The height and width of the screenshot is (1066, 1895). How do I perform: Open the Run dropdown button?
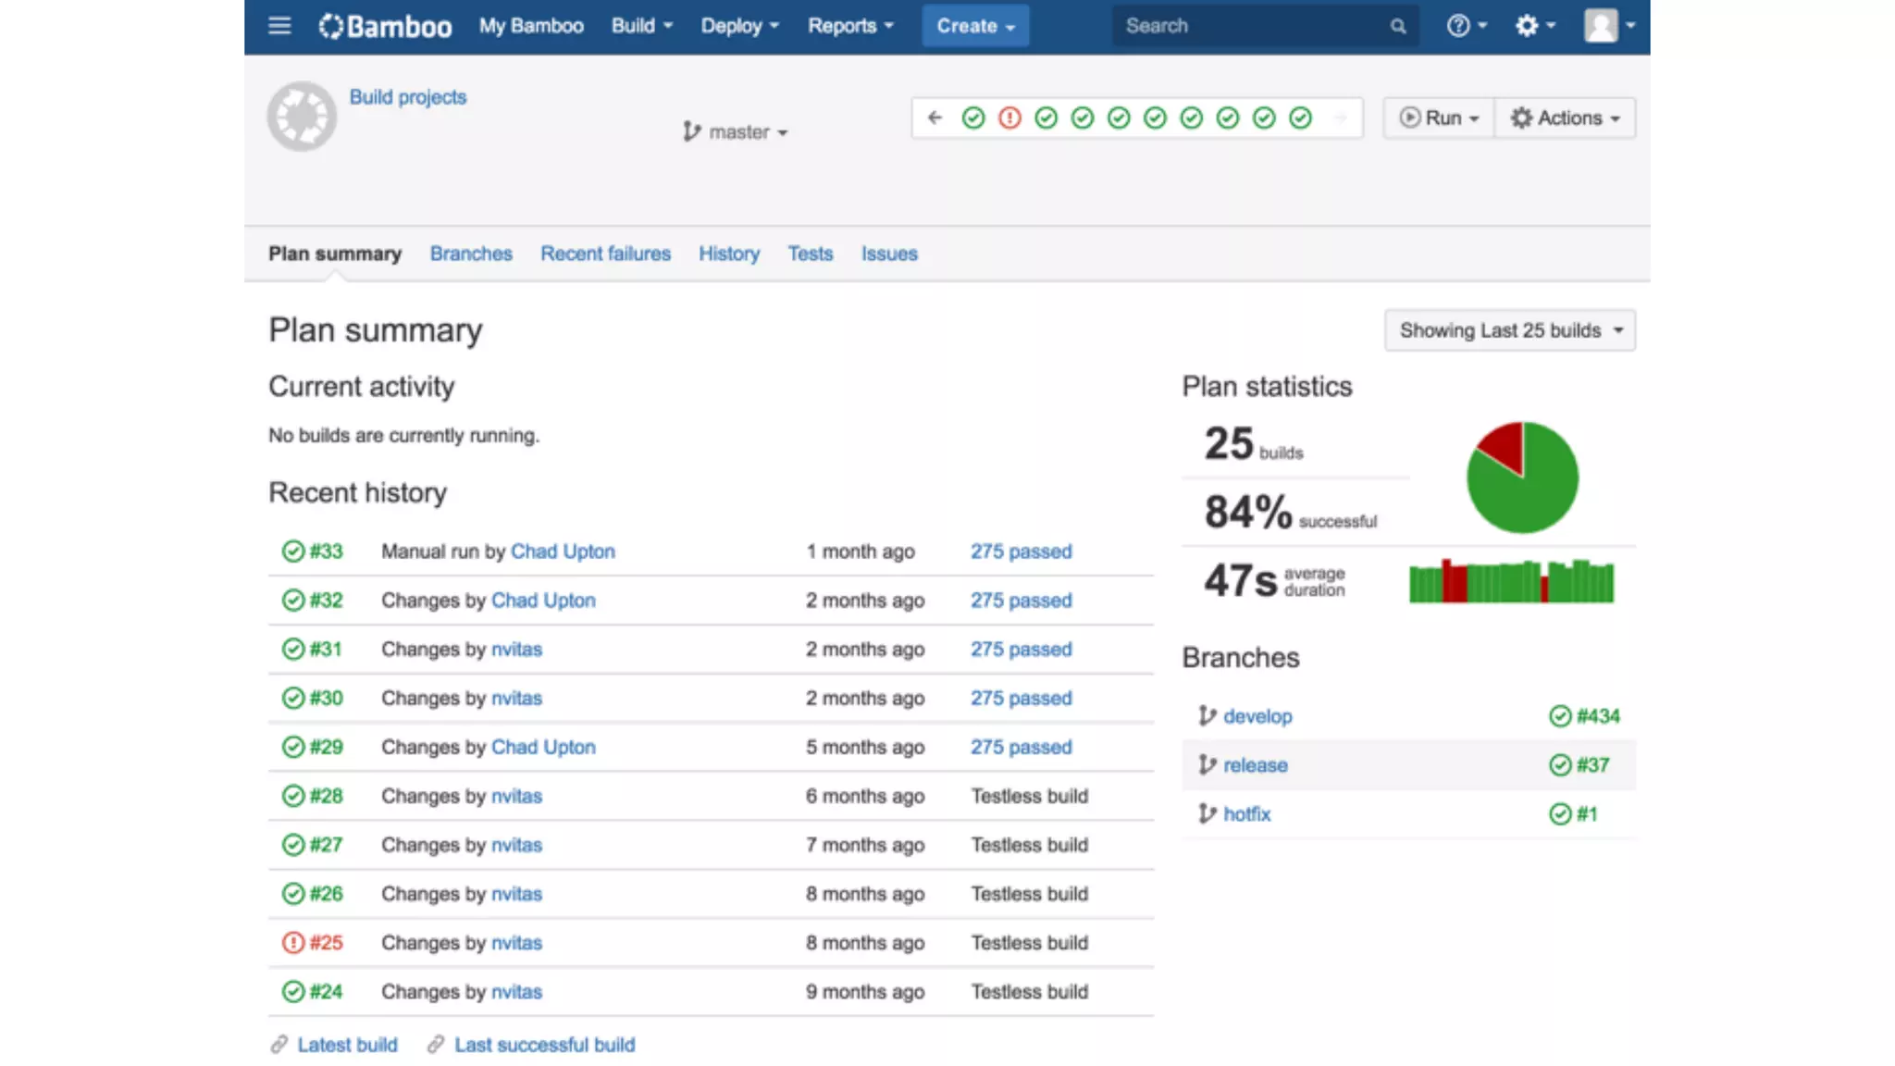point(1439,118)
